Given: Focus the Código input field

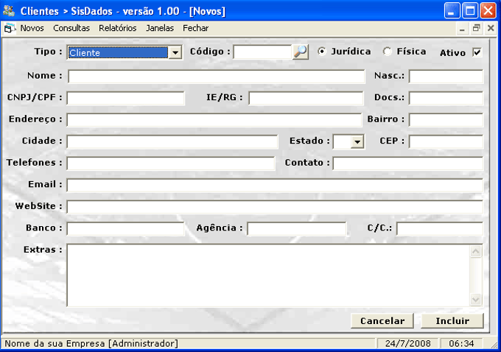Looking at the screenshot, I should pyautogui.click(x=262, y=52).
